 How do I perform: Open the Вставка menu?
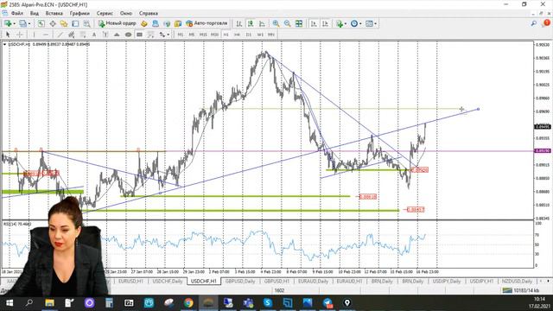(x=54, y=14)
